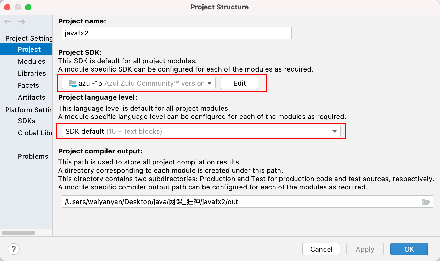The width and height of the screenshot is (440, 261).
Task: Open the Project SDK dropdown
Action: tap(139, 83)
